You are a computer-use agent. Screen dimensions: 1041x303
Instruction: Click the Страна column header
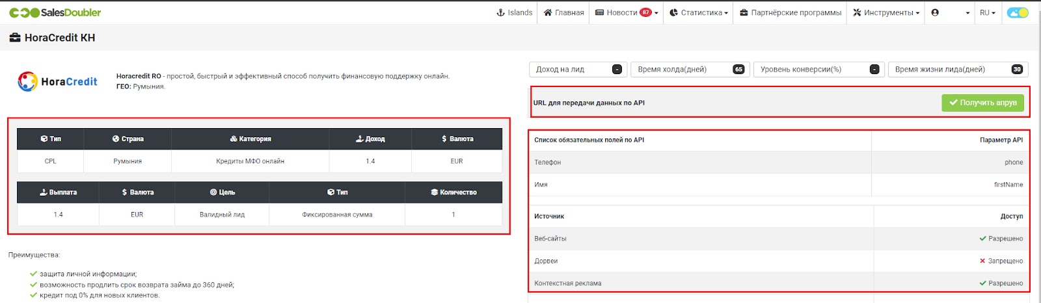click(x=128, y=138)
